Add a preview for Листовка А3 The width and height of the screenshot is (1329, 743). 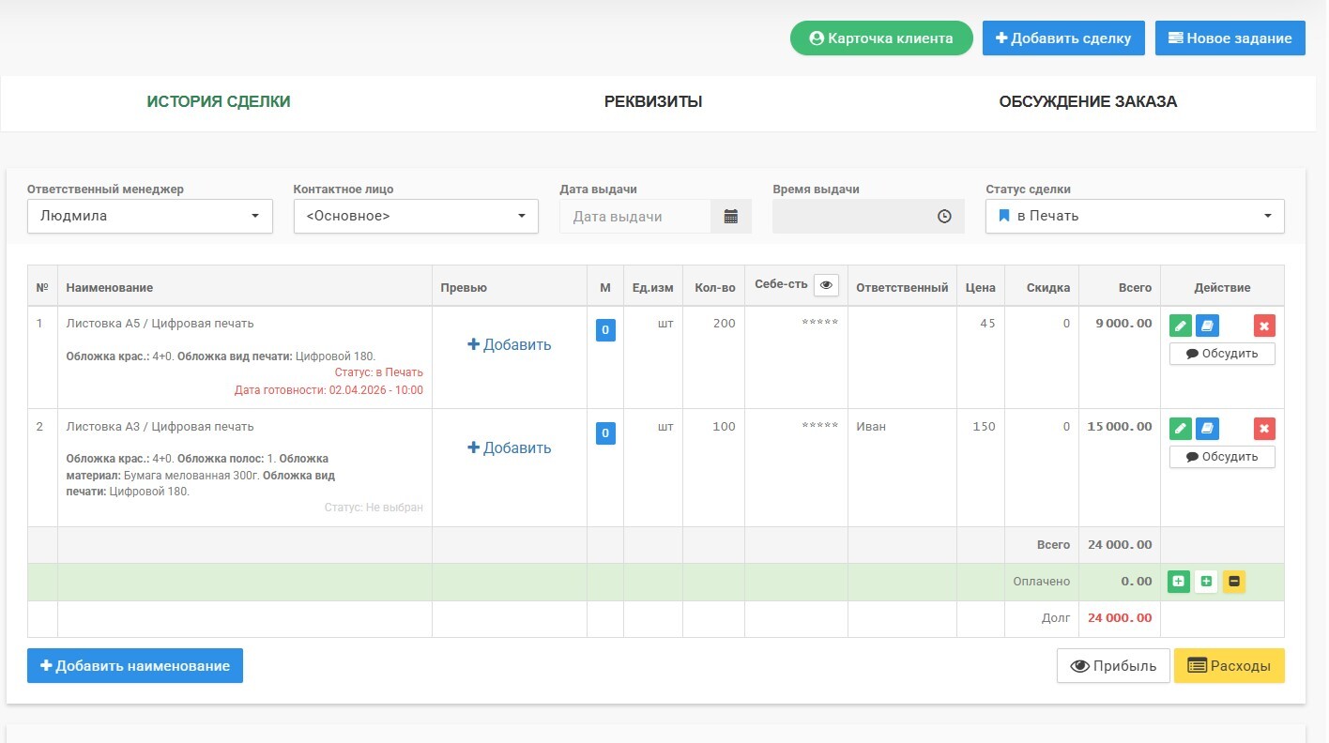(510, 448)
